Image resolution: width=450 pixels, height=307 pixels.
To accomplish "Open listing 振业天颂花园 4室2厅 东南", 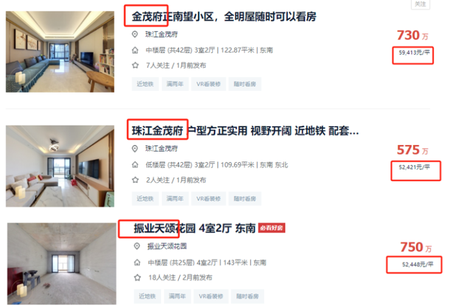I will [x=194, y=228].
